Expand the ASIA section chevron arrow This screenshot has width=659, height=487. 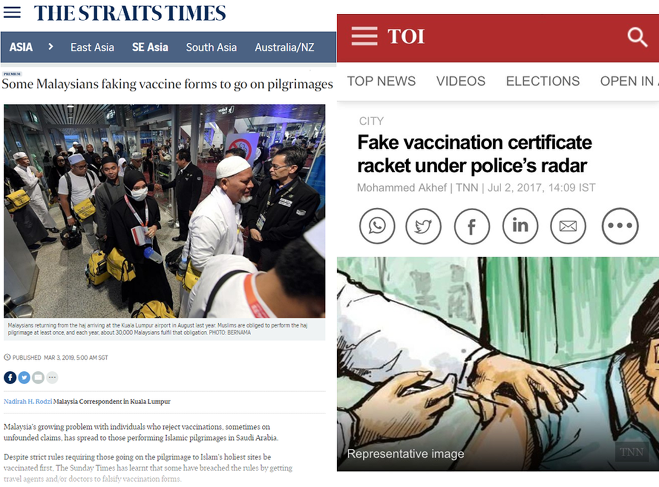point(51,47)
